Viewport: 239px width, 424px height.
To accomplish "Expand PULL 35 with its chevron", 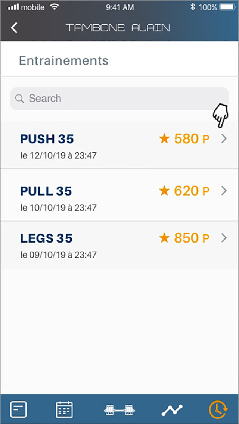I will click(224, 191).
